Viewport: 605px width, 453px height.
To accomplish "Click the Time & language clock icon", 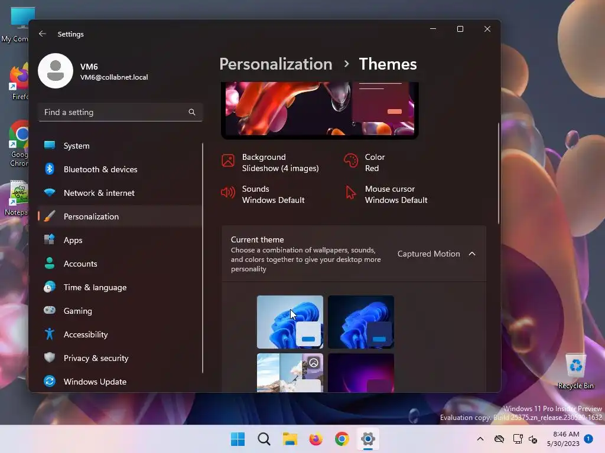I will point(50,287).
